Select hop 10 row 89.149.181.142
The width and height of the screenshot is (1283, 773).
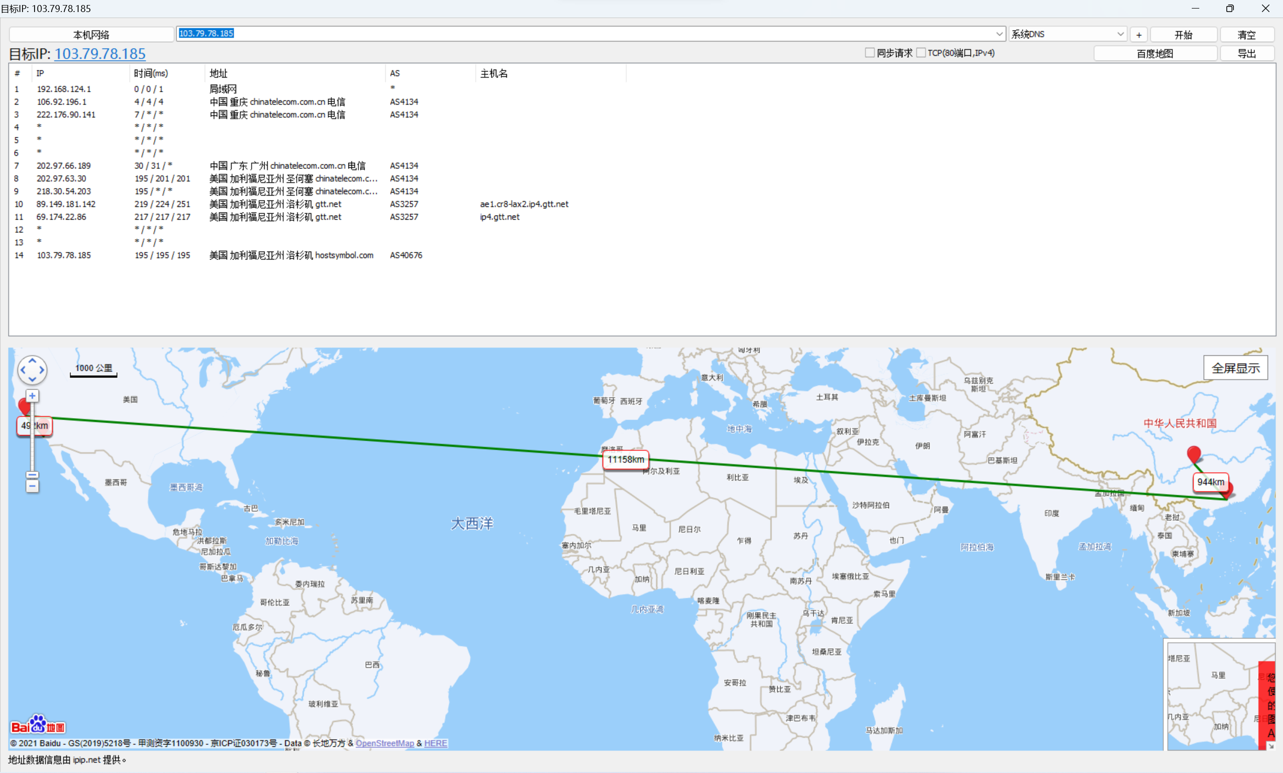66,204
